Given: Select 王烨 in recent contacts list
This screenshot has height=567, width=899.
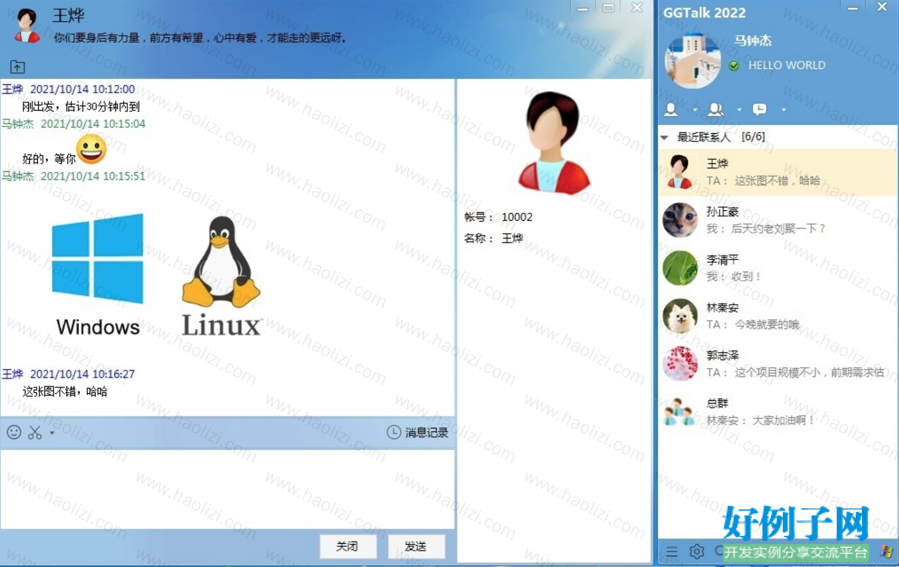Looking at the screenshot, I should (778, 172).
